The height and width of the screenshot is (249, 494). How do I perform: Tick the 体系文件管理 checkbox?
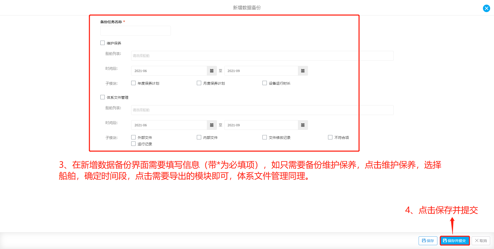pyautogui.click(x=102, y=97)
